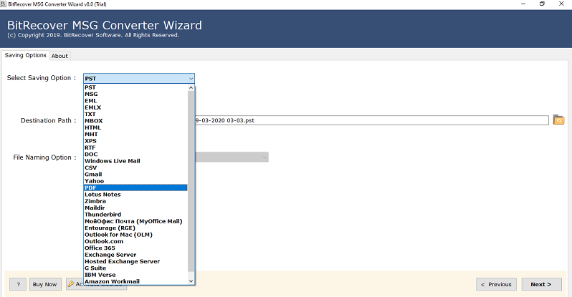Select Maildir option
572x297 pixels.
[135, 208]
